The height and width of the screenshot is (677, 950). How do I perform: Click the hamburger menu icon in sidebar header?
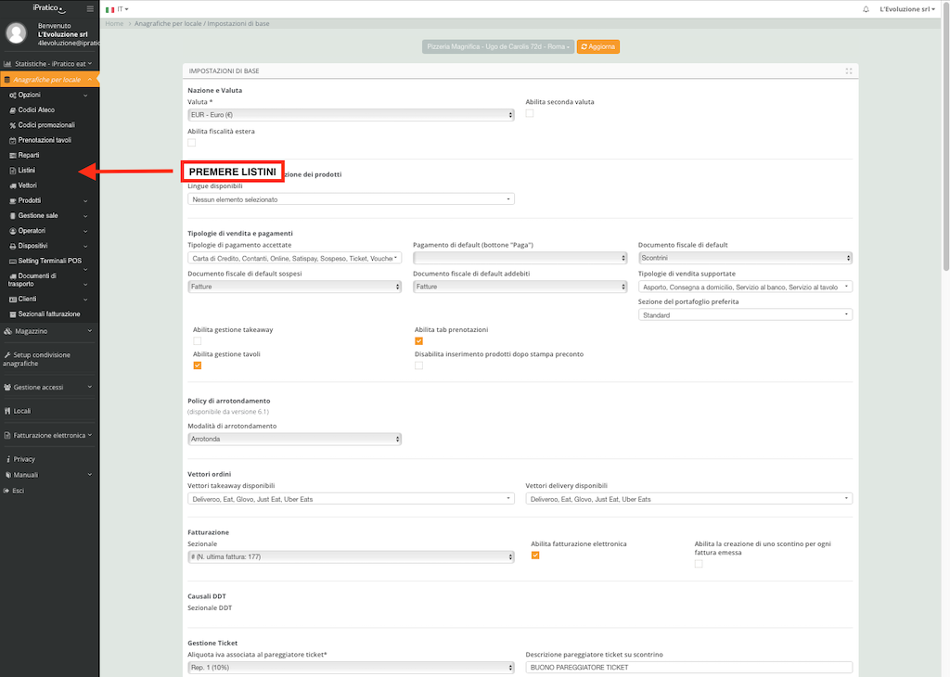tap(90, 8)
